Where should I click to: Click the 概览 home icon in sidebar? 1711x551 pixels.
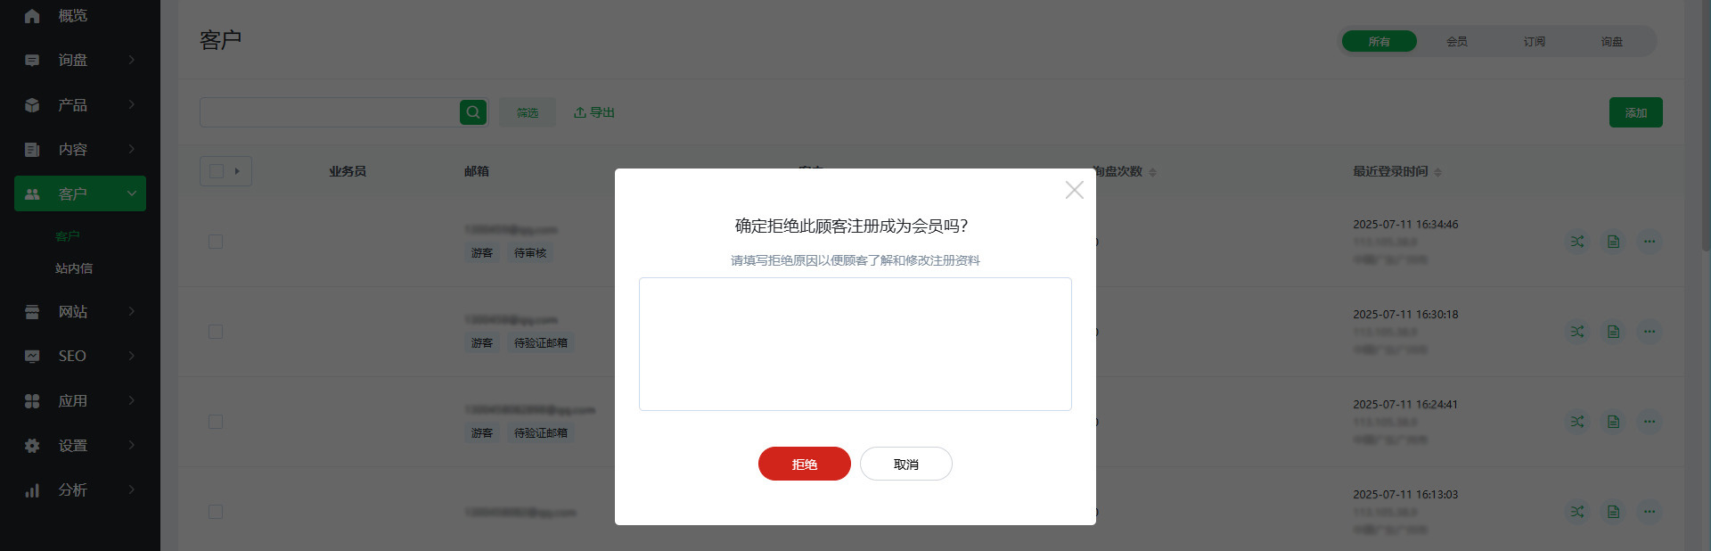tap(32, 16)
